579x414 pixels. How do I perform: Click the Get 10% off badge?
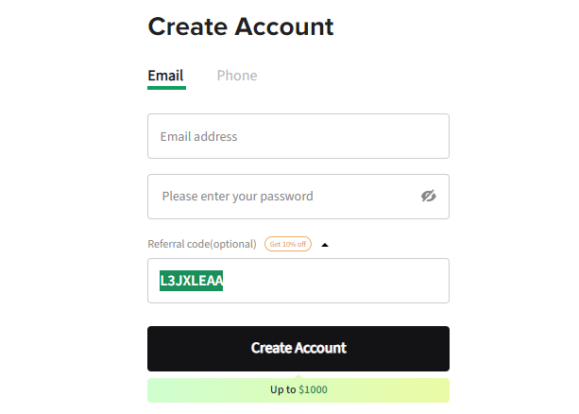288,244
